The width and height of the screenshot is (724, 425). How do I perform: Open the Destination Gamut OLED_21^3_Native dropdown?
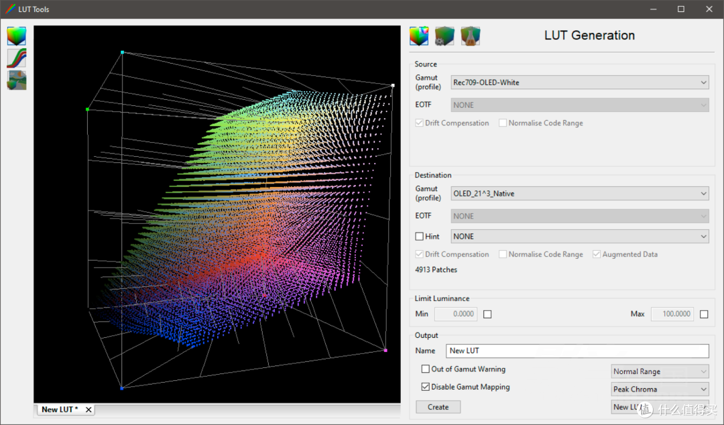pyautogui.click(x=579, y=194)
